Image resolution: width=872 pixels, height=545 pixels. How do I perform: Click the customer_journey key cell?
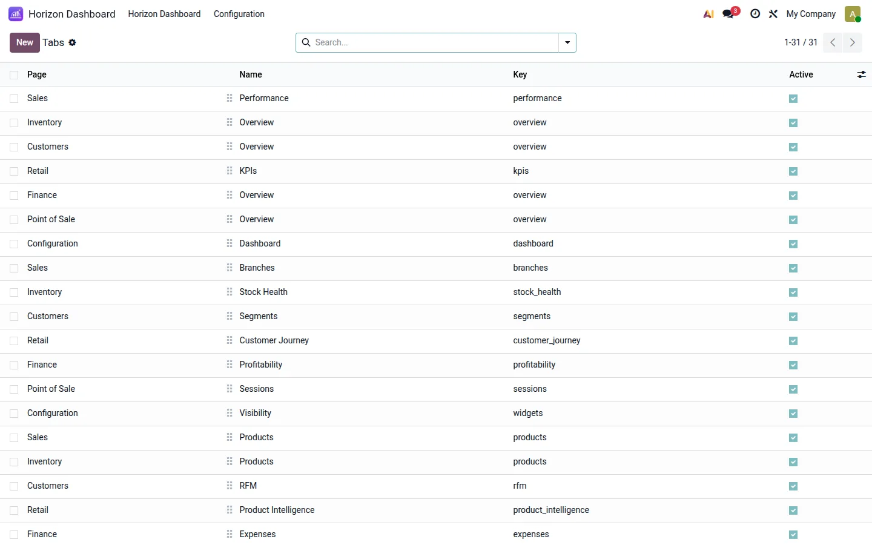547,340
